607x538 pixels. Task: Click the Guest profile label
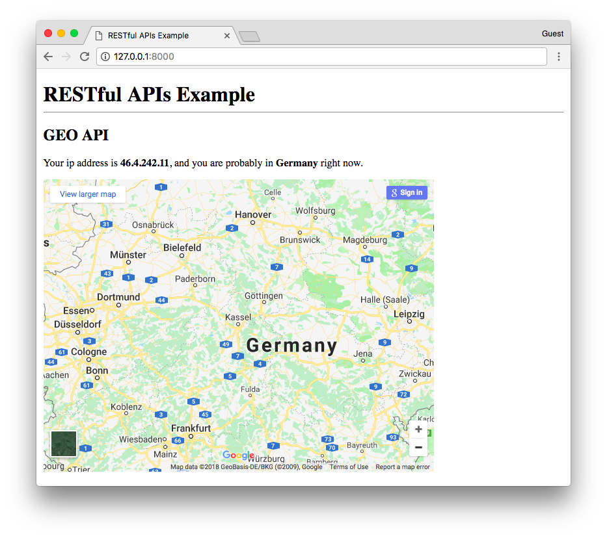[x=552, y=34]
